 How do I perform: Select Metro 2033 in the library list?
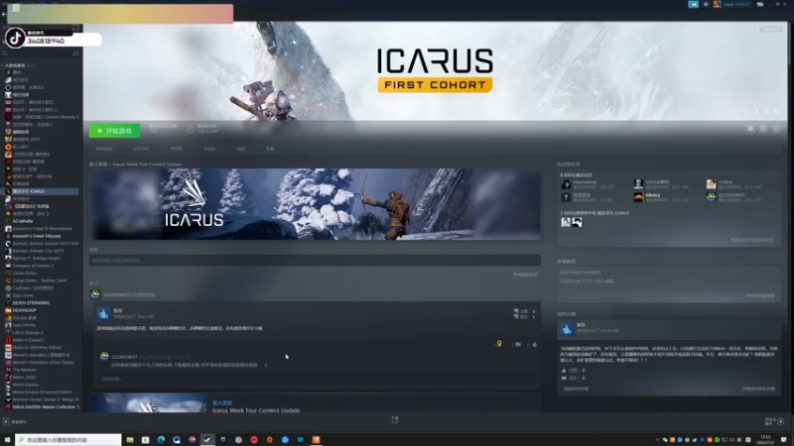(x=24, y=378)
